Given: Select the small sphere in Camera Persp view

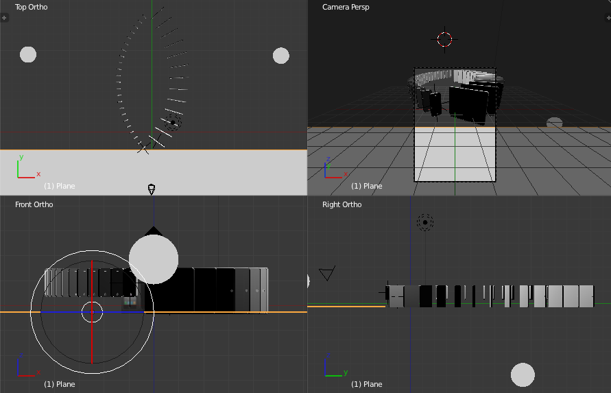Looking at the screenshot, I should (x=554, y=122).
